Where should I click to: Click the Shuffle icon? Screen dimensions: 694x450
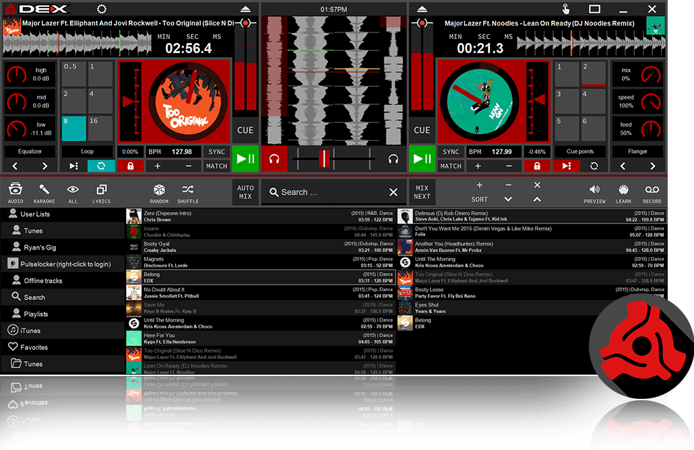pyautogui.click(x=188, y=190)
